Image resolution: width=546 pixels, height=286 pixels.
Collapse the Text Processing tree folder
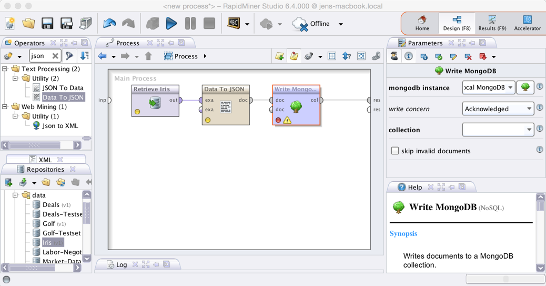click(x=5, y=69)
